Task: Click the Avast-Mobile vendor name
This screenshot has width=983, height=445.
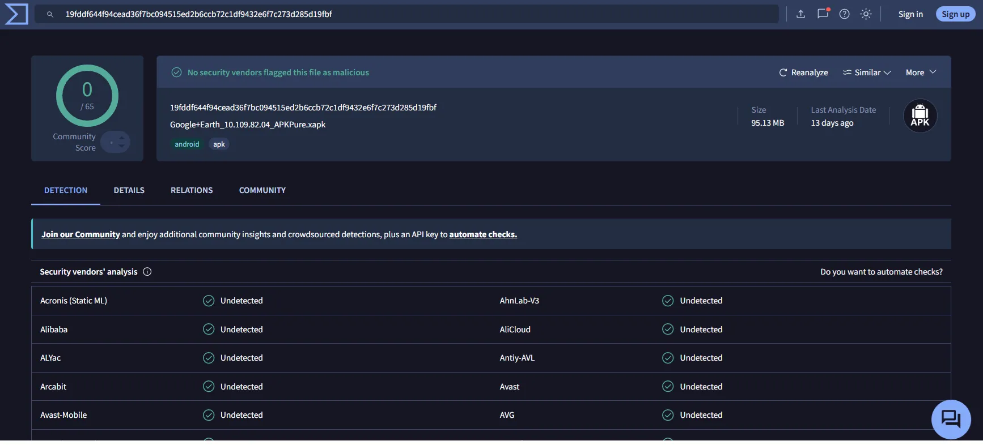Action: [63, 415]
